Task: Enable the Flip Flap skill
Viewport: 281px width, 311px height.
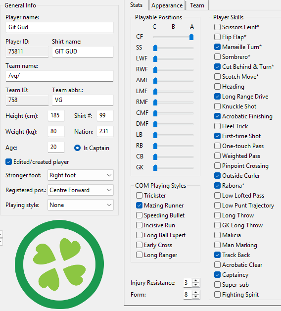Action: click(217, 37)
